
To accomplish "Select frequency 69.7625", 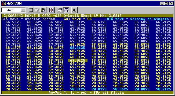I will pos(35,73).
